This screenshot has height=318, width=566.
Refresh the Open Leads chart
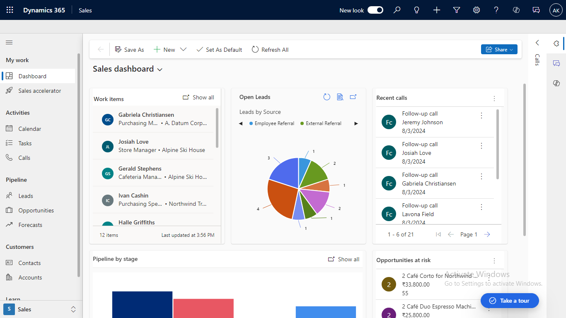pyautogui.click(x=327, y=96)
